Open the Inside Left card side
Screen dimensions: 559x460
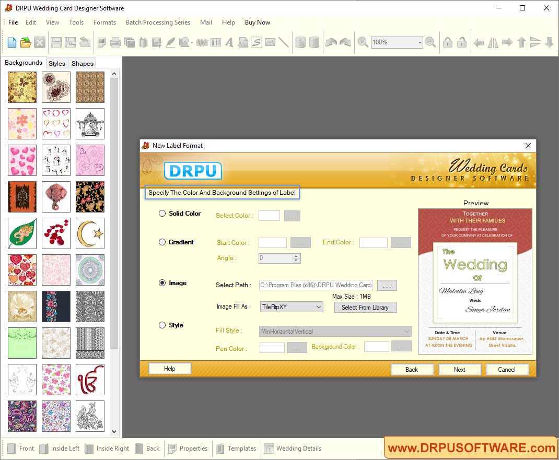(60, 448)
